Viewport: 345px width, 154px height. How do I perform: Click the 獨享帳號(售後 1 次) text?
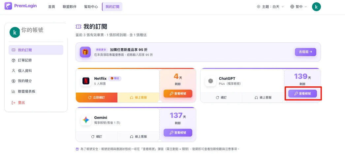(x=107, y=123)
